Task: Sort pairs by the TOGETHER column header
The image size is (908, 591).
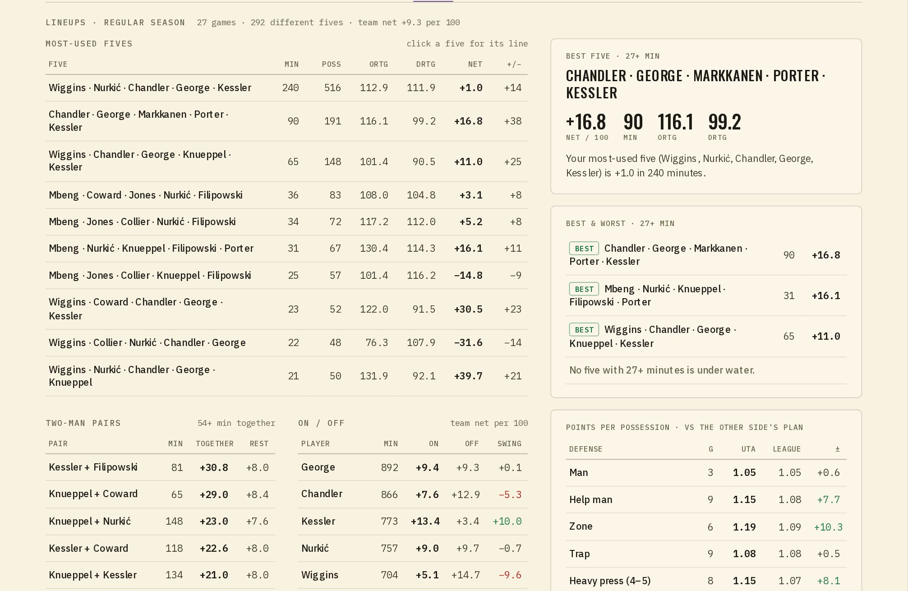Action: point(215,444)
